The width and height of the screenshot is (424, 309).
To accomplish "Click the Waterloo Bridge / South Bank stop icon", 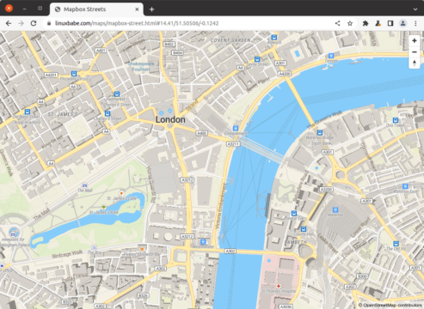I will [x=320, y=132].
